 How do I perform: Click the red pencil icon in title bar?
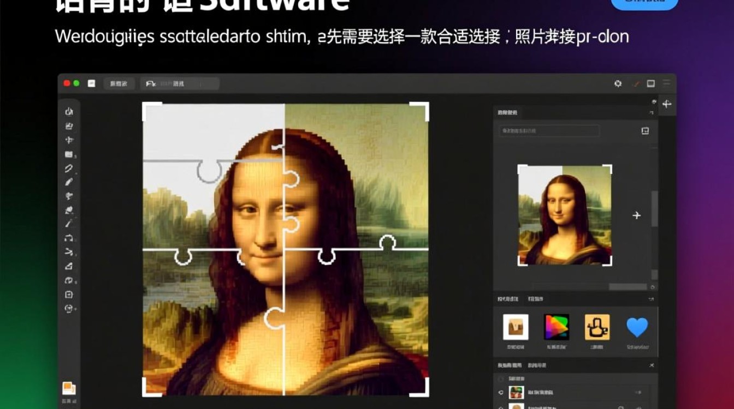[635, 83]
